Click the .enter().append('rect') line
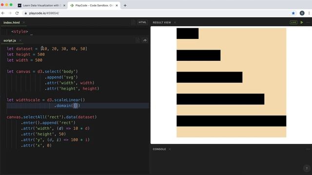Image resolution: width=312 pixels, height=175 pixels. pyautogui.click(x=48, y=122)
